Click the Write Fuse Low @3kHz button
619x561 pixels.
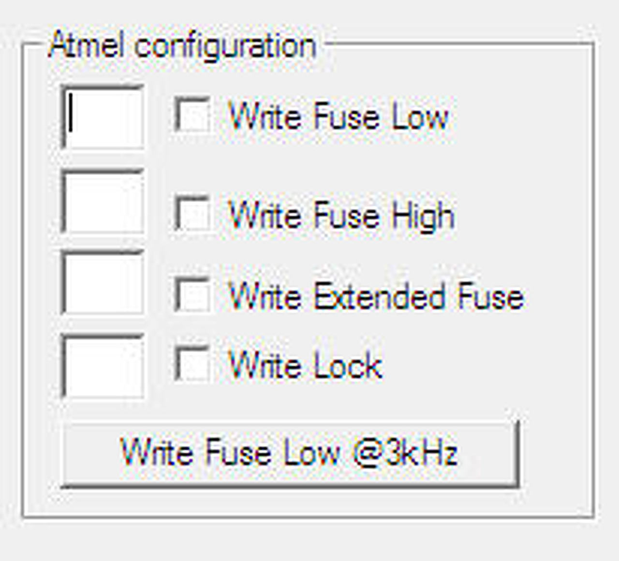(290, 453)
